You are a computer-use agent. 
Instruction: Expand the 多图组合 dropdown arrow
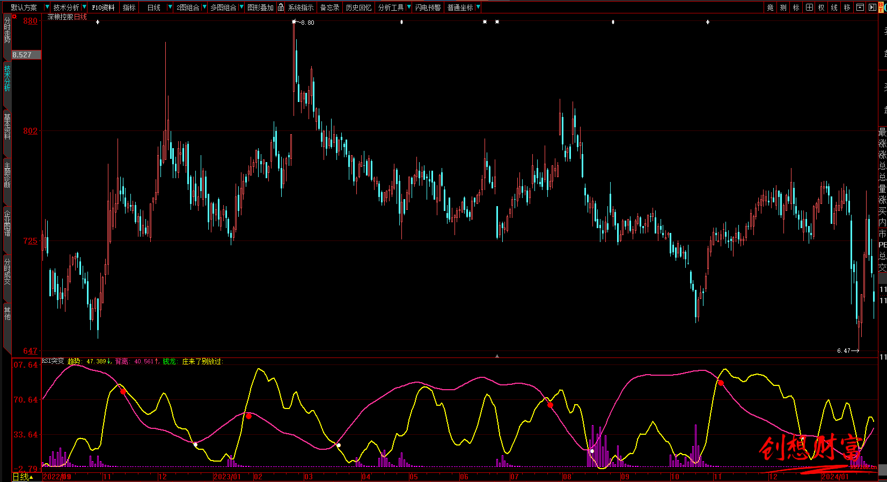(x=241, y=7)
